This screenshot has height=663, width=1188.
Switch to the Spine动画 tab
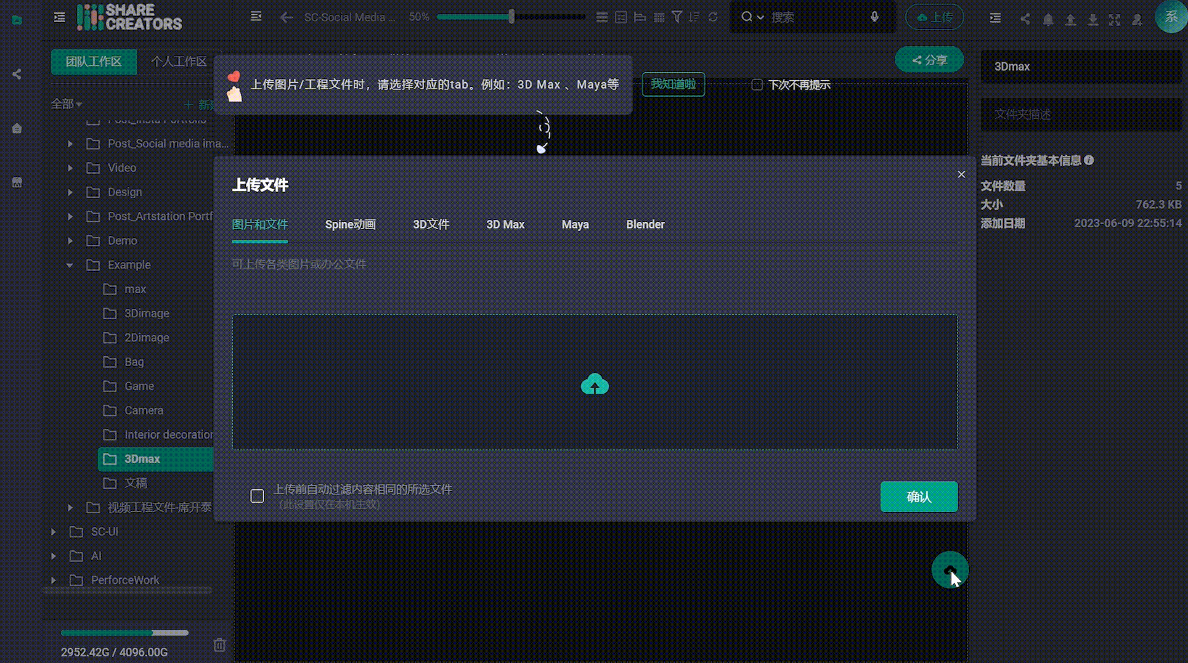pos(350,224)
